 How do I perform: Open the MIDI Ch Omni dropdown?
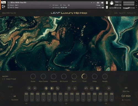(30, 8)
